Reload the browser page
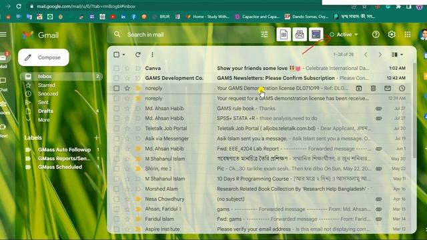This screenshot has height=240, width=427. click(x=19, y=6)
